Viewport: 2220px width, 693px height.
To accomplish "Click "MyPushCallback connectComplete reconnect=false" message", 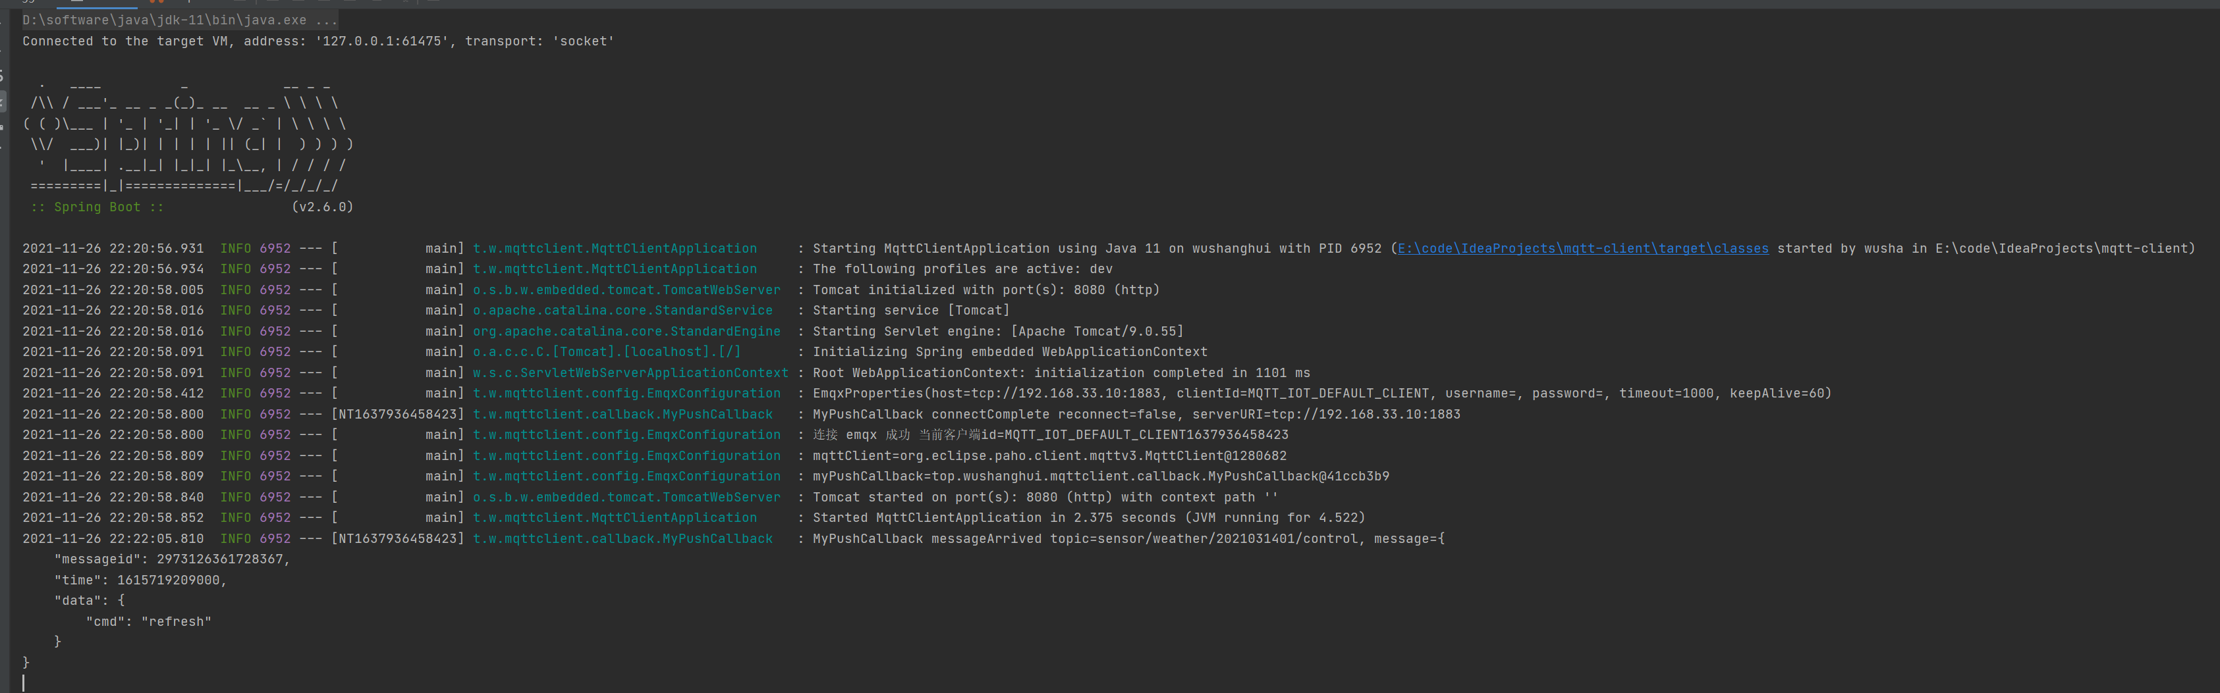I will pos(1137,414).
